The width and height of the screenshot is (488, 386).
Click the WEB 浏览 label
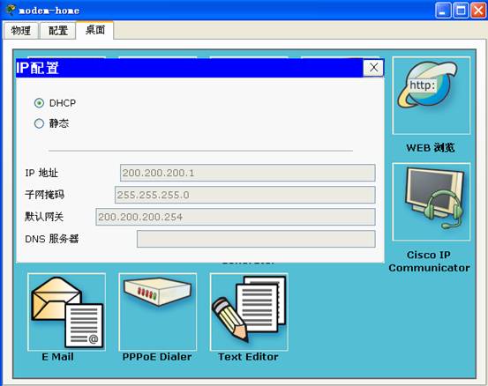pyautogui.click(x=431, y=148)
